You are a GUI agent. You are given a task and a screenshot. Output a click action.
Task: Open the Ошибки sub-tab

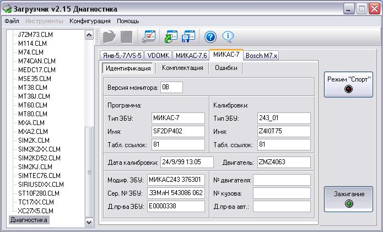point(226,68)
